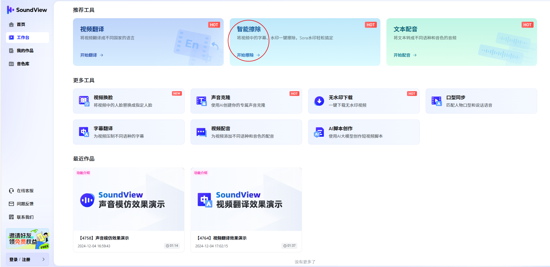
Task: Expand the 登录 / 注册 chevron
Action: click(x=43, y=259)
